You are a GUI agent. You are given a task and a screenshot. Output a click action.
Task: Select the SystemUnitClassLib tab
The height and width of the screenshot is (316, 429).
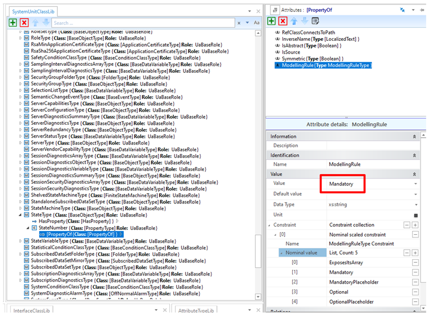33,12
